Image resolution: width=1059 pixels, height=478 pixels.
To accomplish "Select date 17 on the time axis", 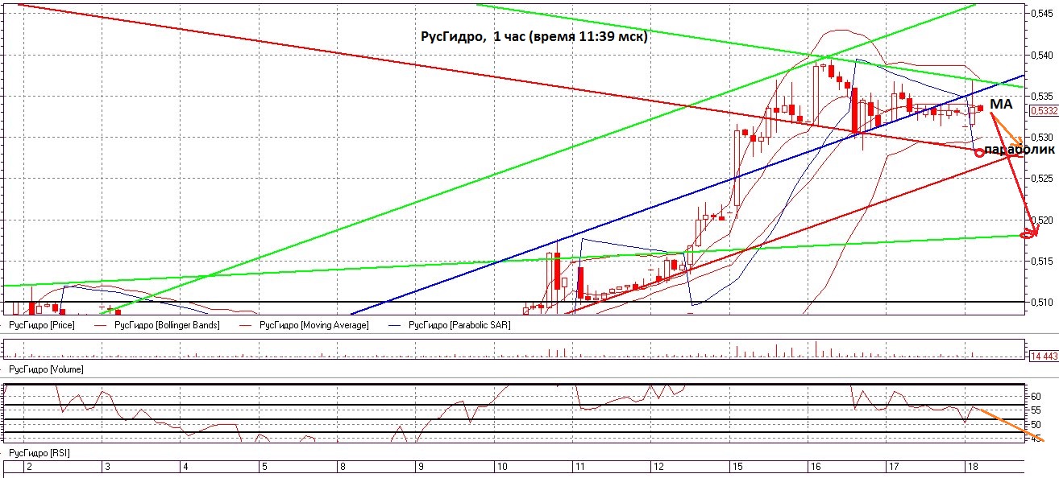I will pos(894,466).
